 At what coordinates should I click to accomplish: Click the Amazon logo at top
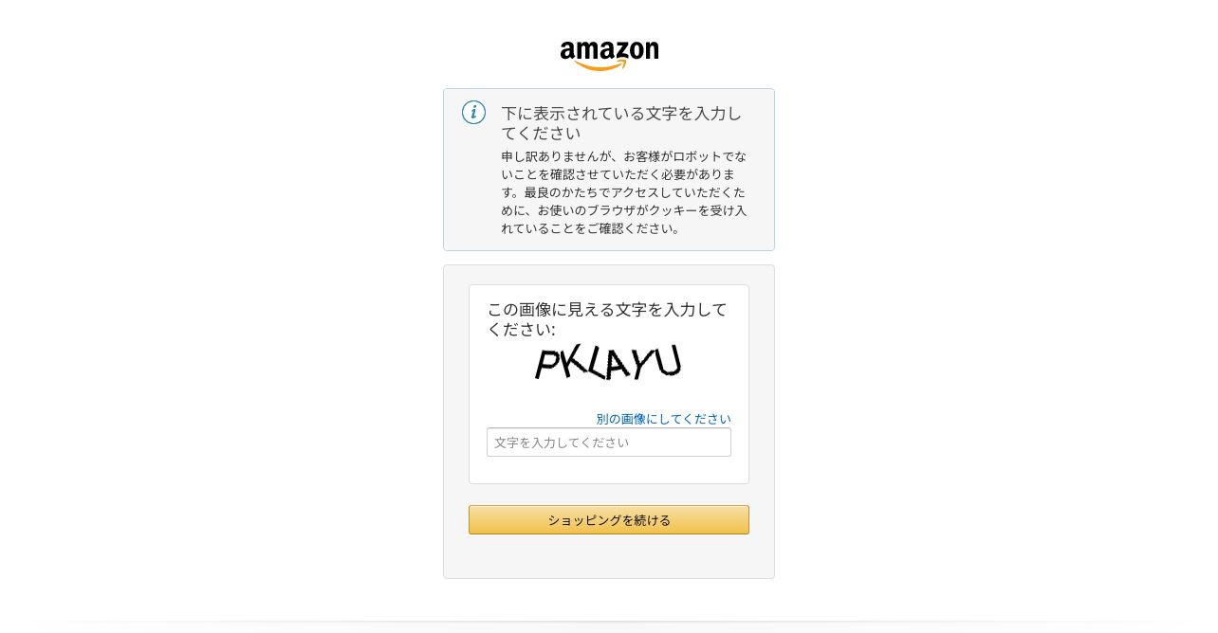coord(609,55)
